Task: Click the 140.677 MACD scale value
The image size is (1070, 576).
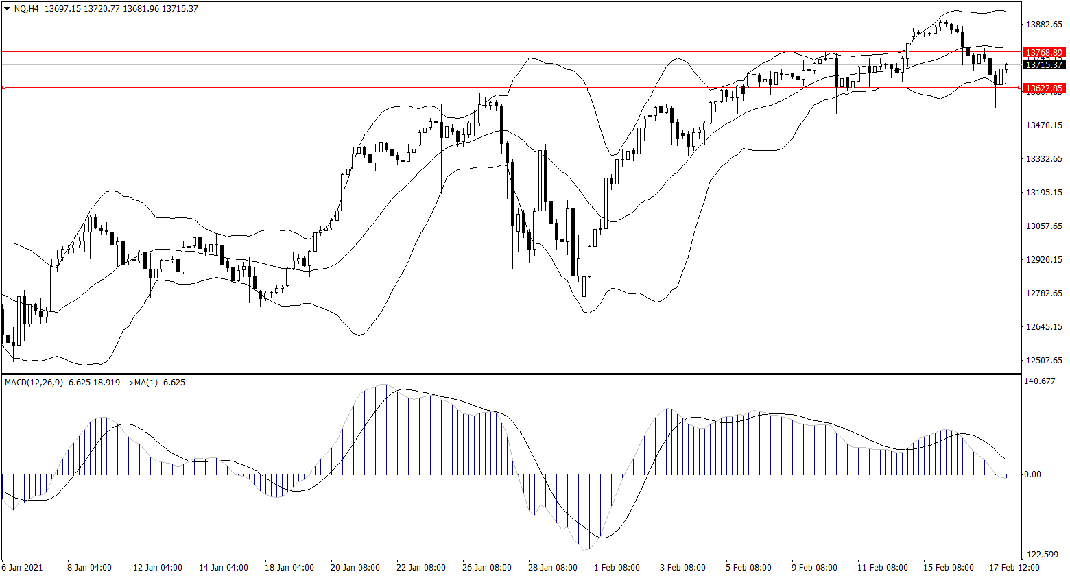Action: click(1039, 381)
